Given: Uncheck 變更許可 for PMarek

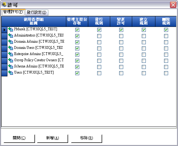Looking at the screenshot, I should tap(121, 30).
